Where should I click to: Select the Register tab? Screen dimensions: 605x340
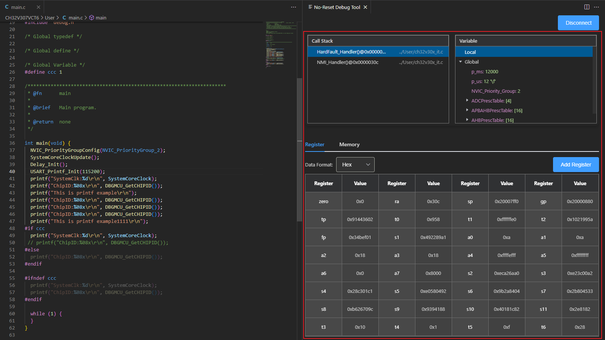314,144
